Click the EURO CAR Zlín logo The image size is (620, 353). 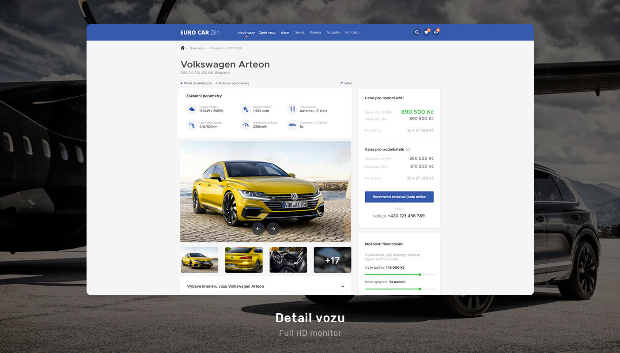200,33
